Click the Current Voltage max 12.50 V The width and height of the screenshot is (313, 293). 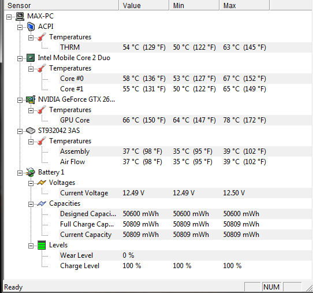click(x=234, y=193)
